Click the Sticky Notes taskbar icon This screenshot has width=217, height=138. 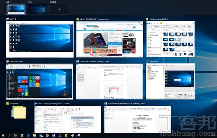pos(66,135)
